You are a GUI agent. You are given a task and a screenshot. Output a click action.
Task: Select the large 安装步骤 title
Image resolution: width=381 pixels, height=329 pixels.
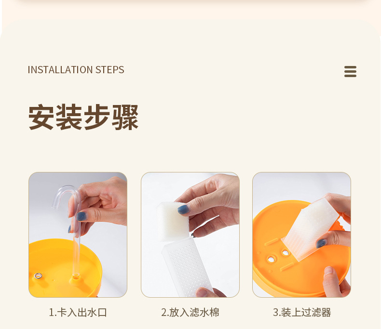83,117
